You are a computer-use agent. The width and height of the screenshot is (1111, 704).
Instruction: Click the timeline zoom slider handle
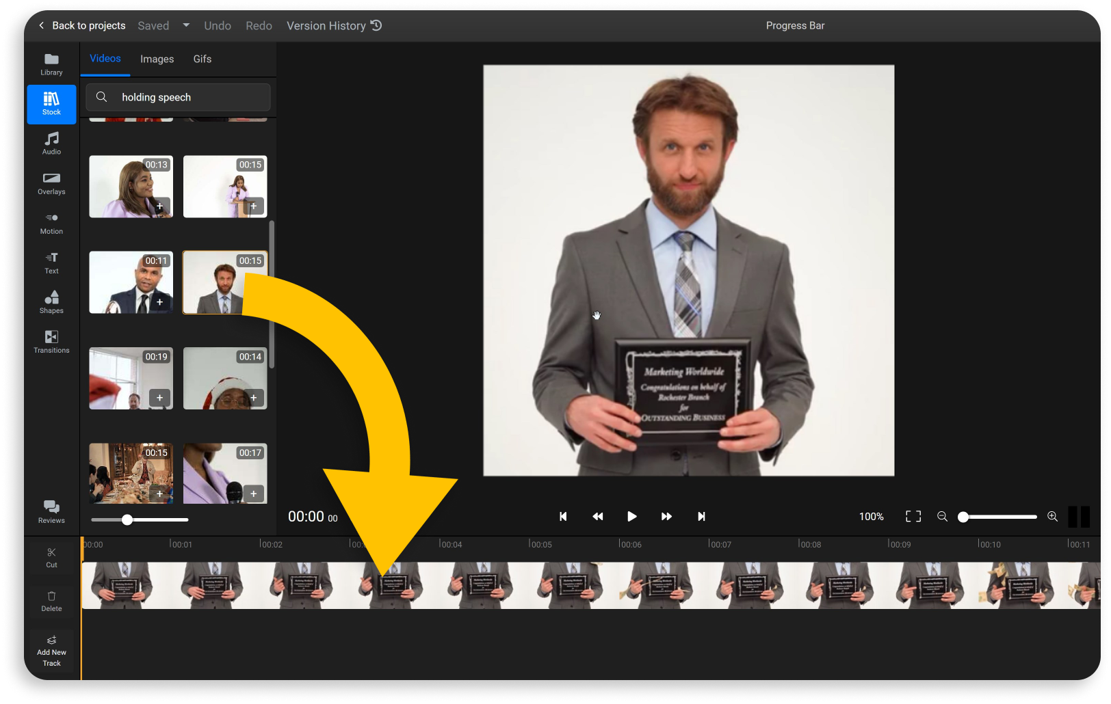[x=963, y=517]
